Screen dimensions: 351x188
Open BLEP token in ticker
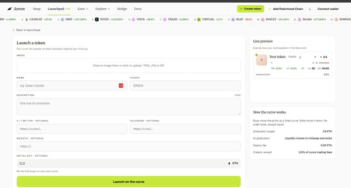(x=240, y=20)
